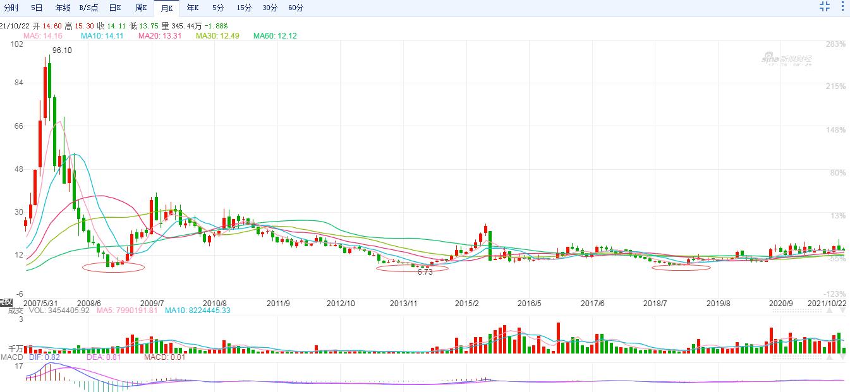Switch to the 分时 intraday tab
Image resolution: width=850 pixels, height=392 pixels.
11,8
